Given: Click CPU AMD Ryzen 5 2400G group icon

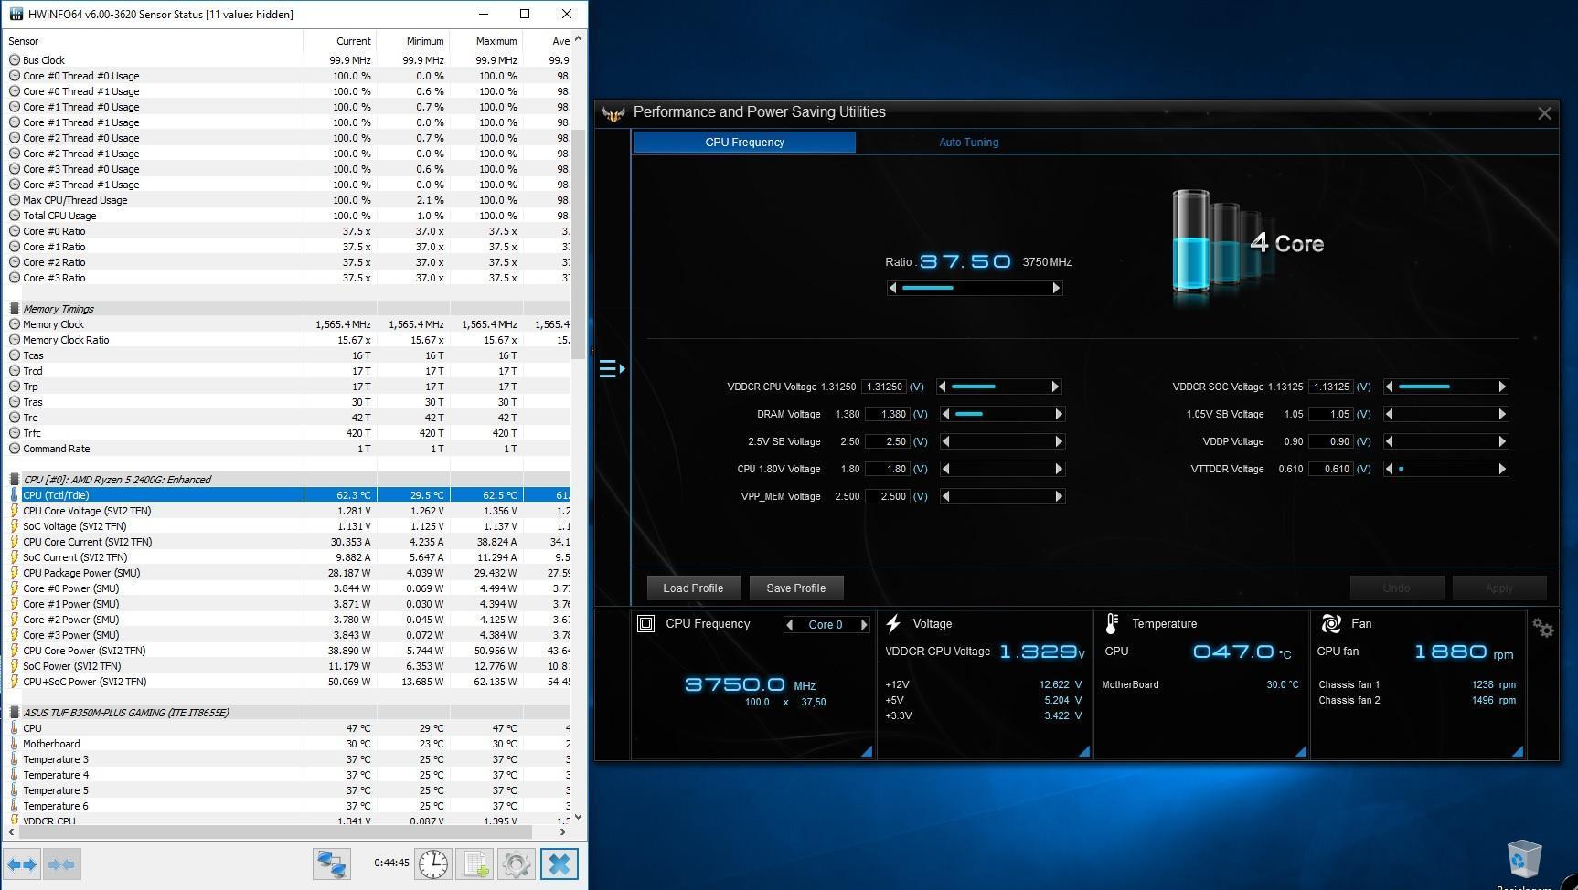Looking at the screenshot, I should point(15,480).
